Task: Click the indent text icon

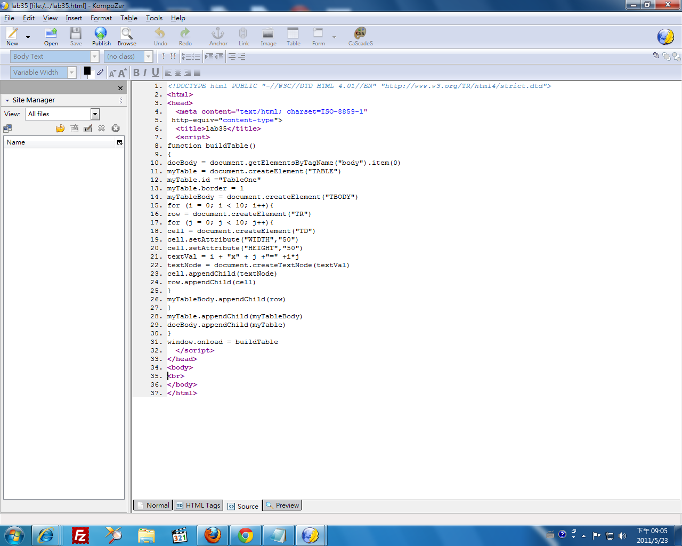Action: tap(209, 57)
